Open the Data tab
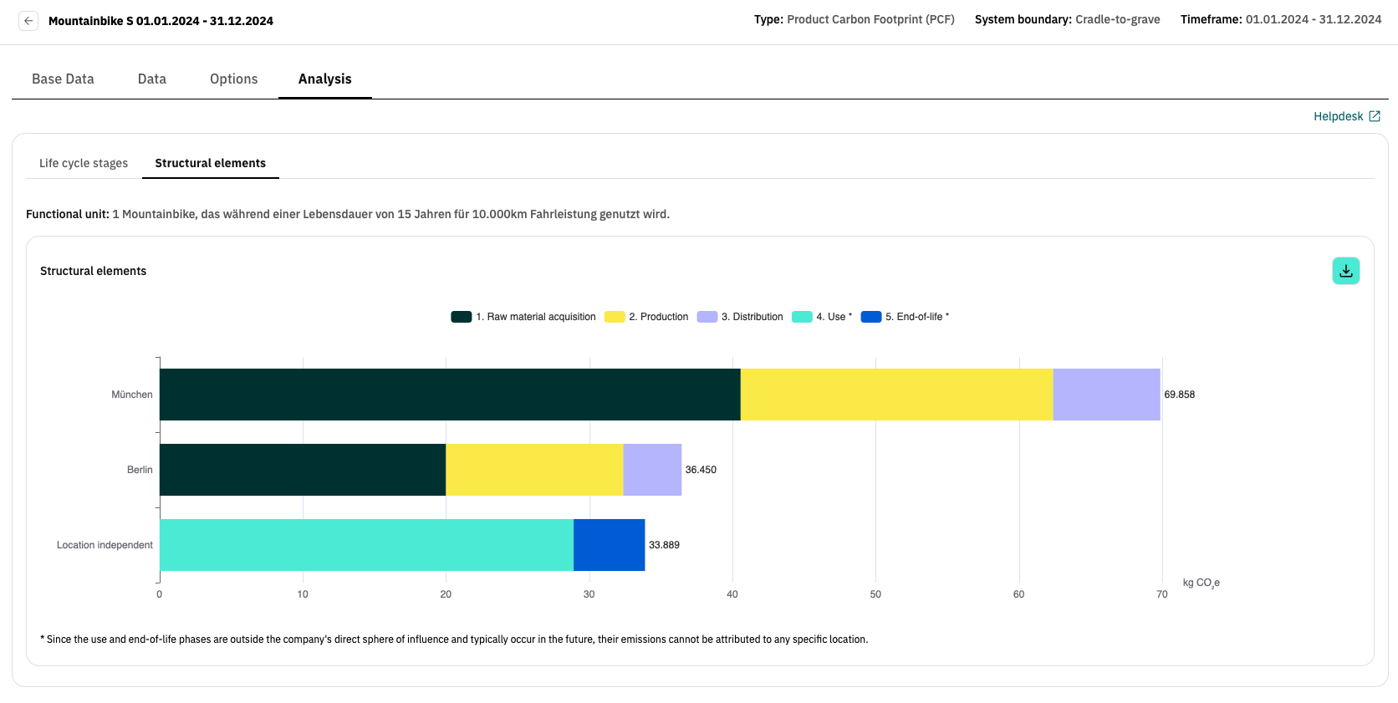1398x703 pixels. 151,79
